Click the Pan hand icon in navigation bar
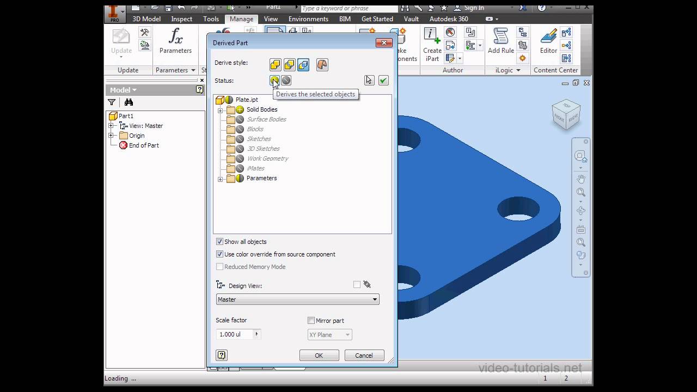The image size is (697, 392). click(x=581, y=179)
